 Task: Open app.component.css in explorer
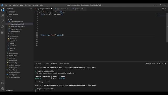[x=17, y=22]
